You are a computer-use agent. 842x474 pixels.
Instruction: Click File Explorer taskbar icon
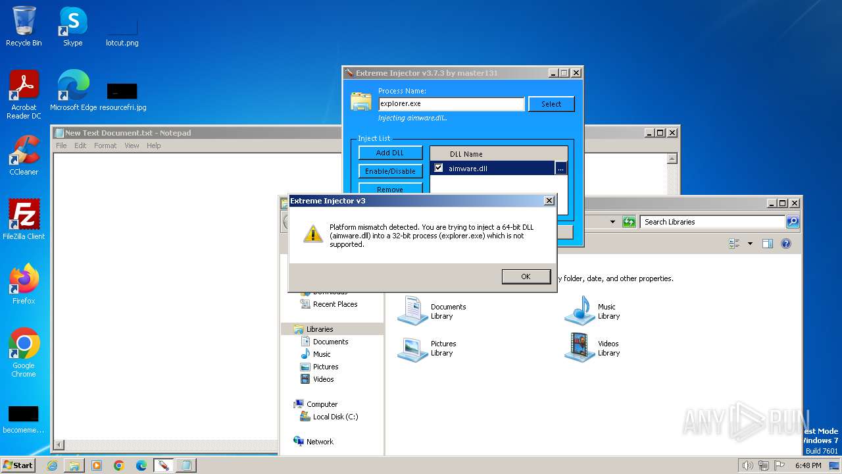pyautogui.click(x=74, y=465)
